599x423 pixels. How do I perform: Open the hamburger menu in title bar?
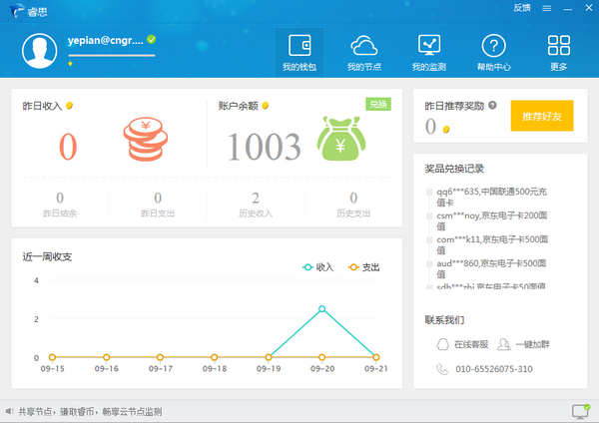(x=546, y=8)
